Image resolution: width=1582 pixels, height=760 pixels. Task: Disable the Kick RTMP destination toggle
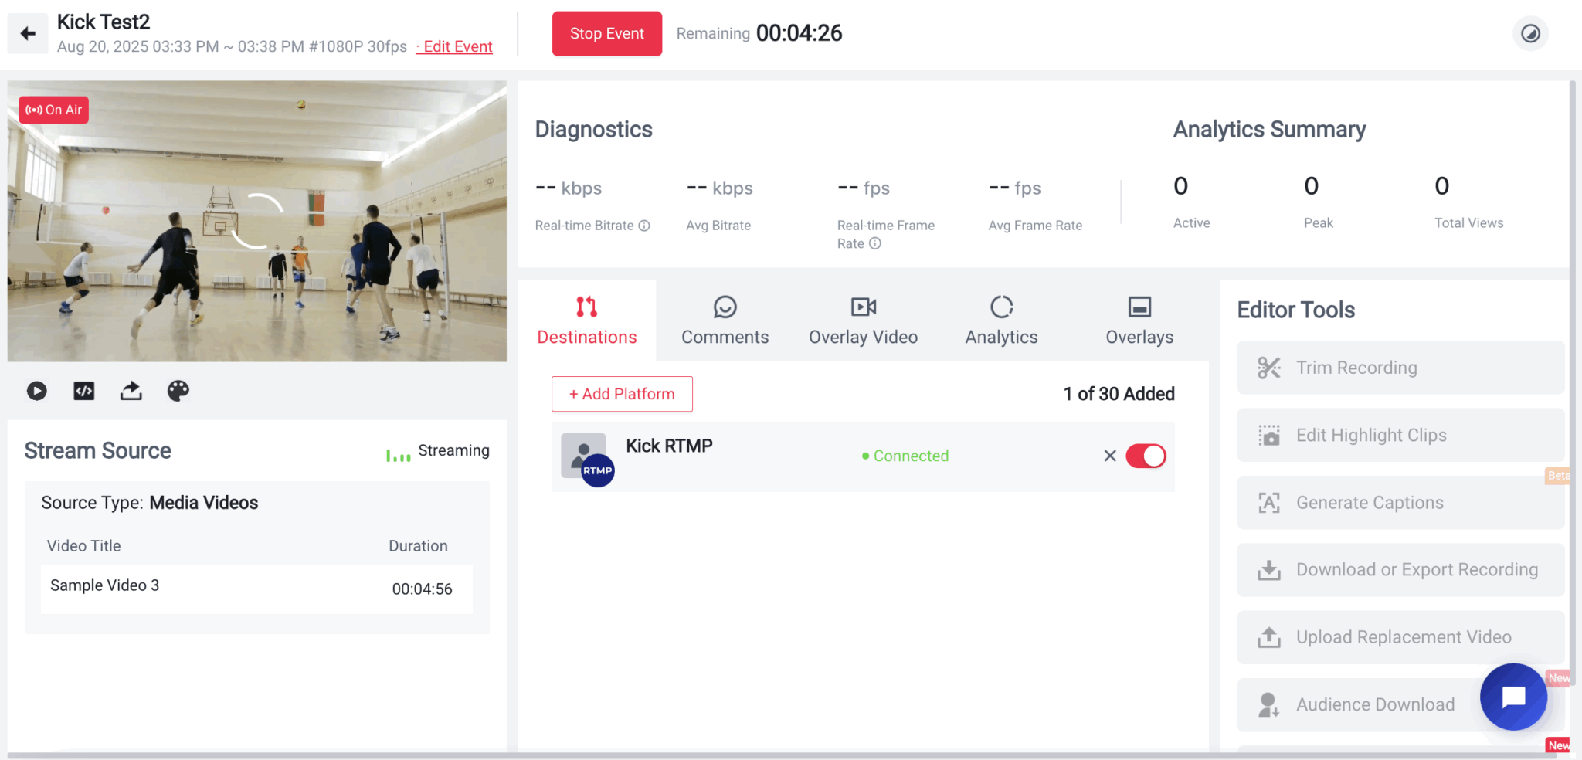[1146, 456]
